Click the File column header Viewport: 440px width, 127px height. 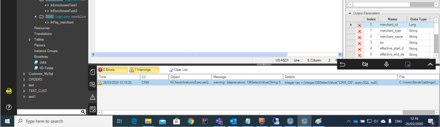tap(418, 77)
